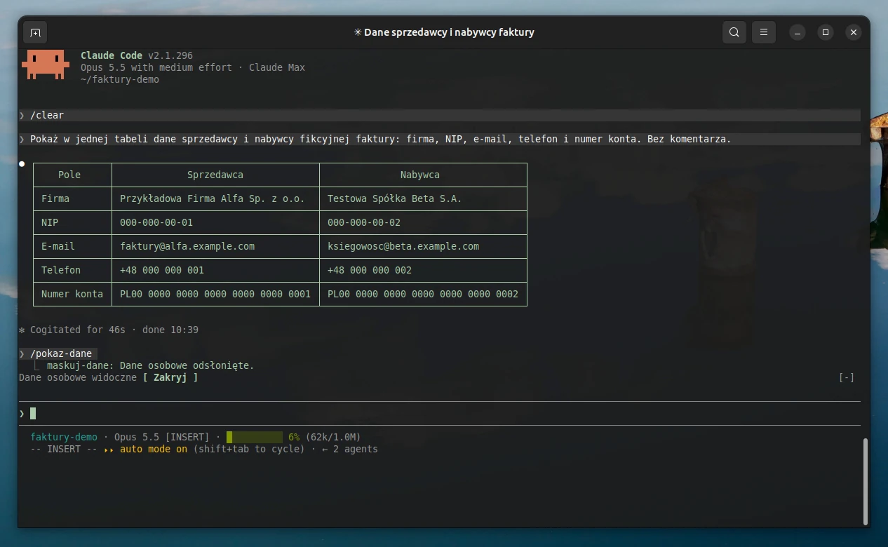
Task: Click the ~/faktury-demo working directory path
Action: coord(120,79)
